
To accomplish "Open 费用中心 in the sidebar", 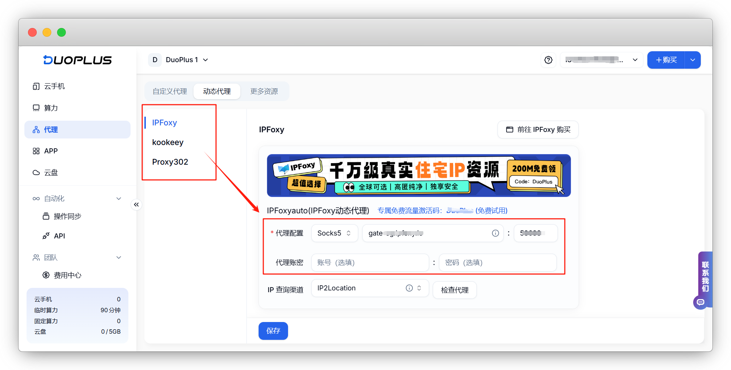I will click(x=77, y=276).
